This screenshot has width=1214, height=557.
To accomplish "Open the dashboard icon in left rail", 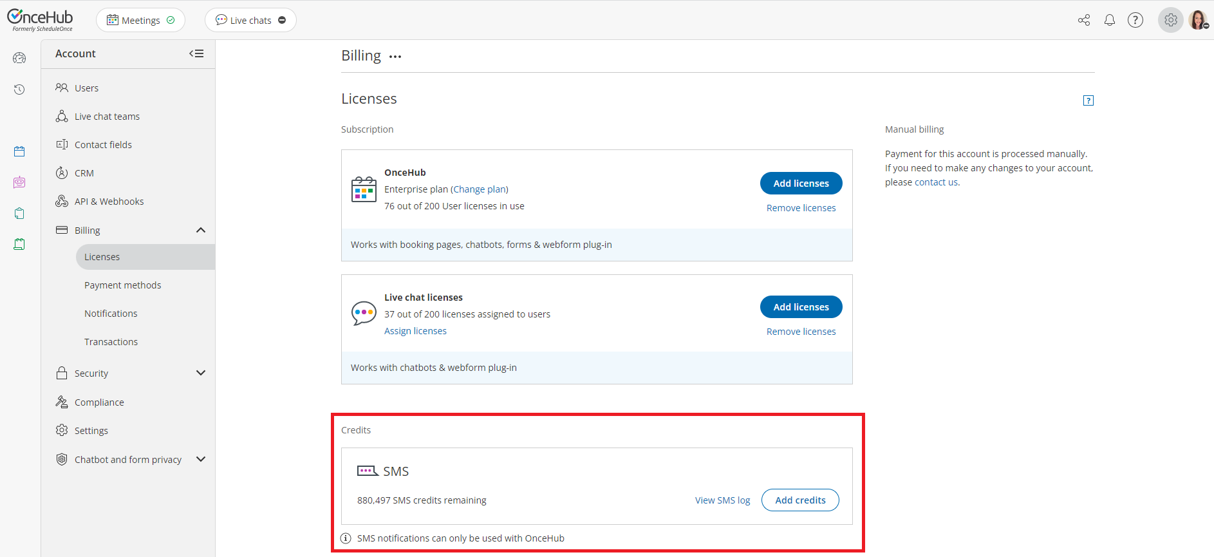I will 19,58.
